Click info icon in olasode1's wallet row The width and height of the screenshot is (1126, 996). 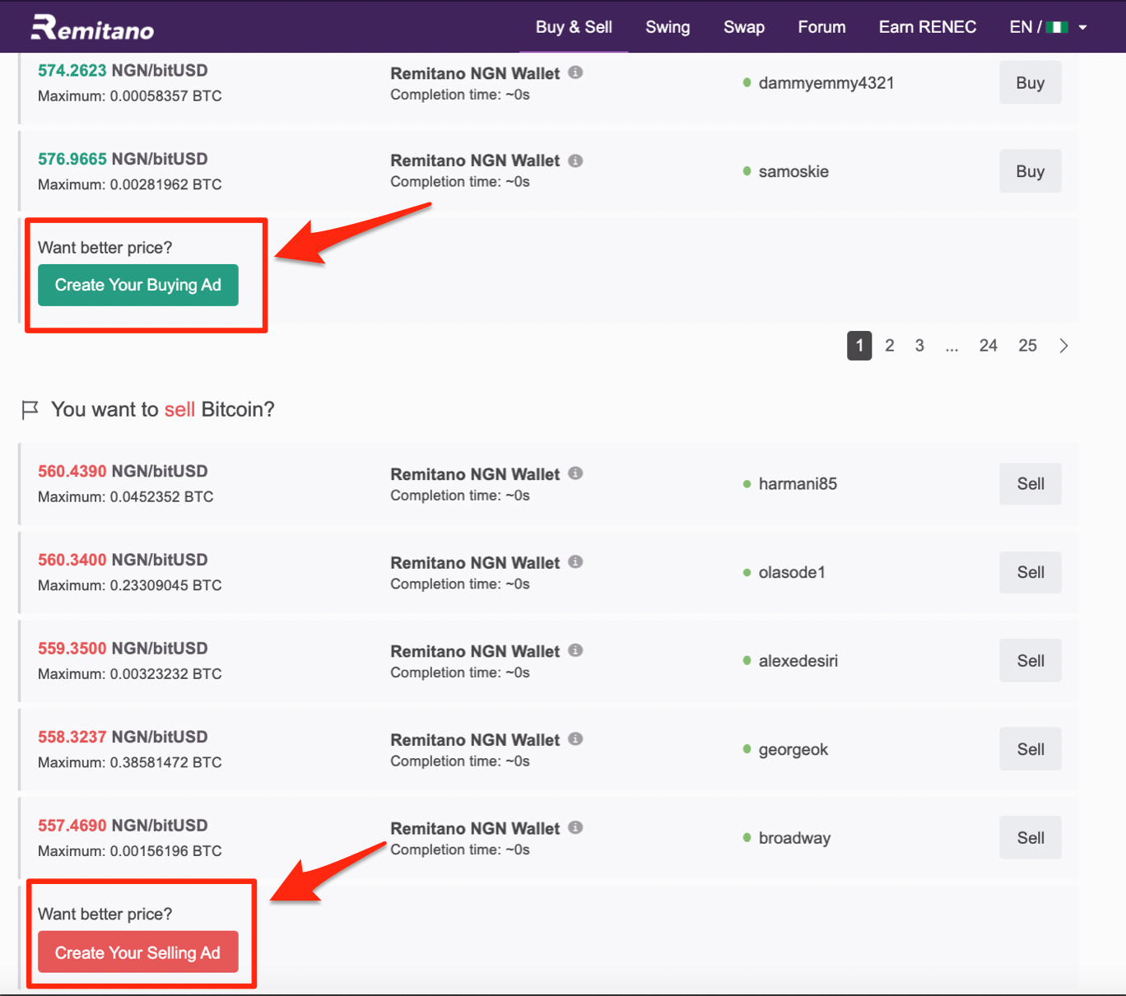(x=576, y=561)
